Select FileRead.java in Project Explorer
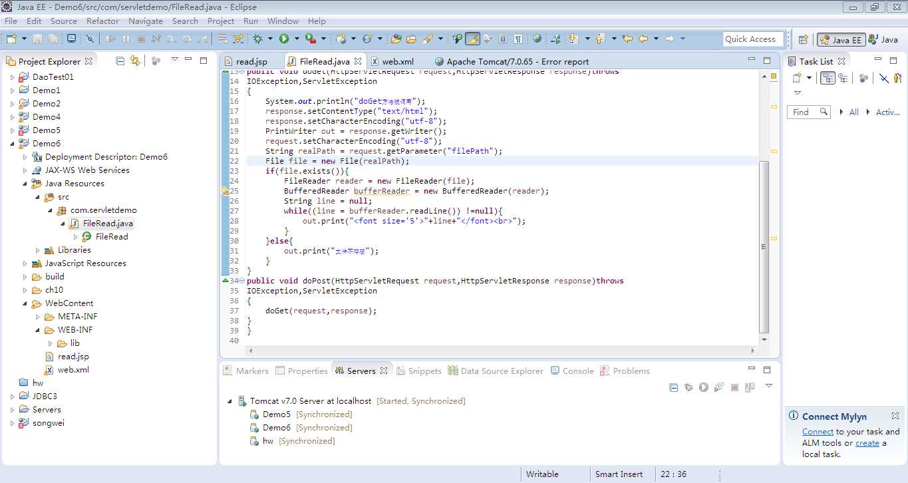Image resolution: width=908 pixels, height=483 pixels. (102, 224)
